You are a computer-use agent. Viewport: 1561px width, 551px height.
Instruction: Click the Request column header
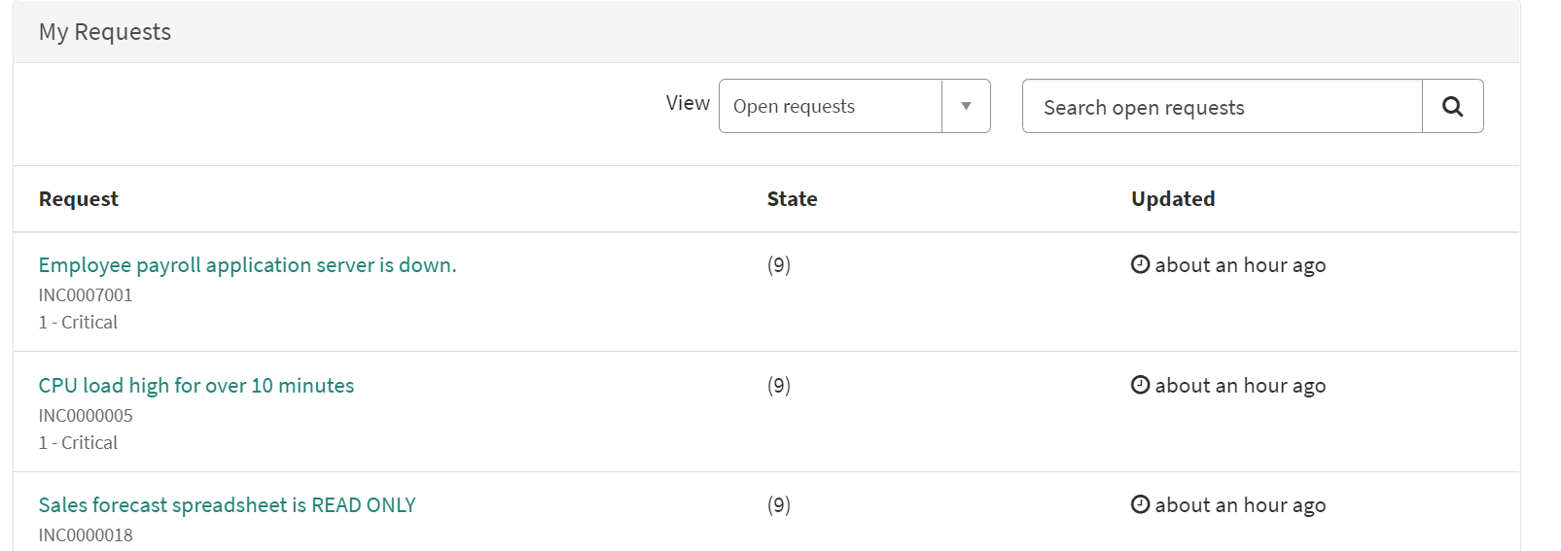(79, 199)
